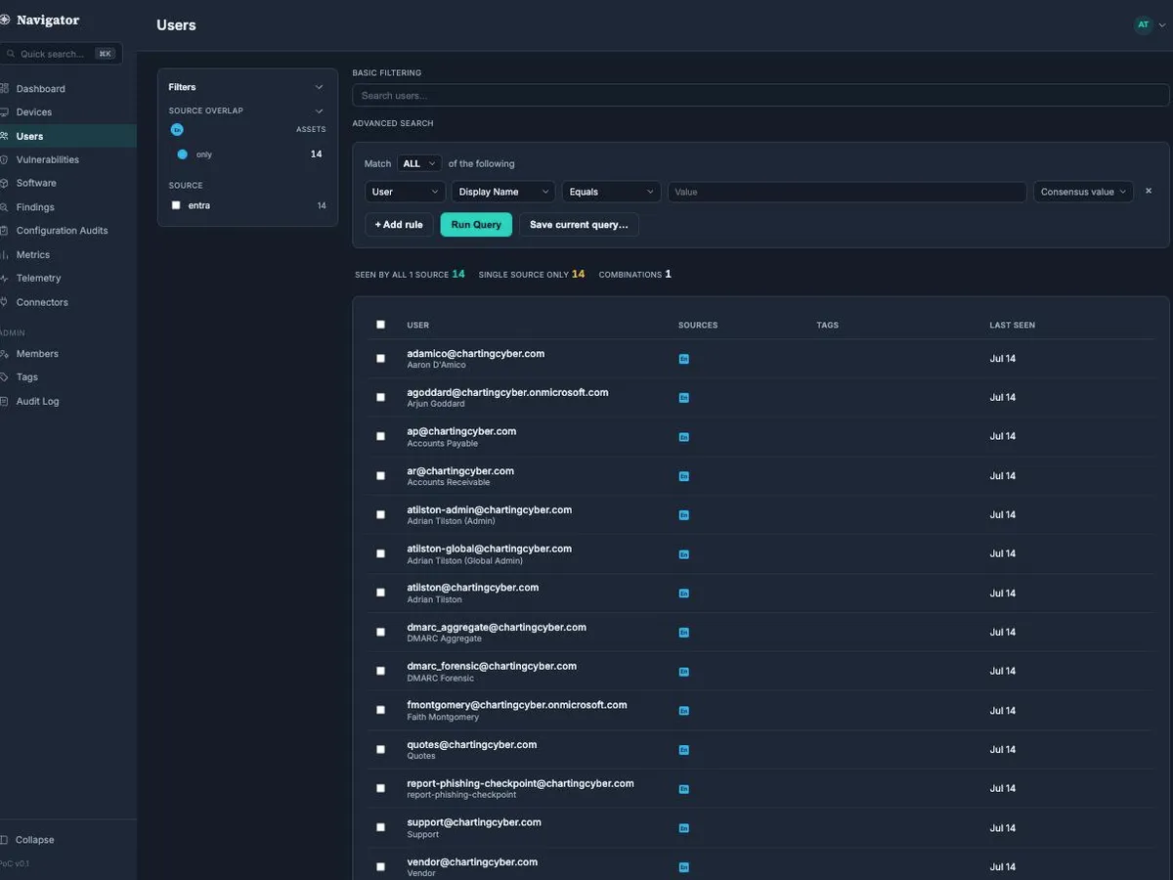The image size is (1173, 880).
Task: Click the source icon in support@chartingcyber.com row
Action: pyautogui.click(x=684, y=828)
